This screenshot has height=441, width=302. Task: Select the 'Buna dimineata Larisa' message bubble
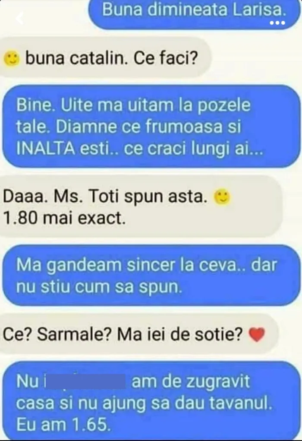[195, 14]
